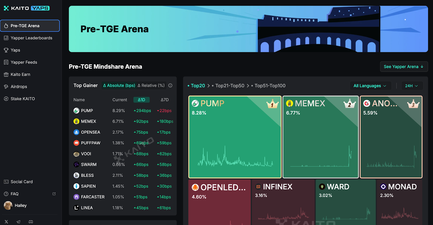The width and height of the screenshot is (433, 225).
Task: Click the OPENSEA token logo
Action: (76, 132)
